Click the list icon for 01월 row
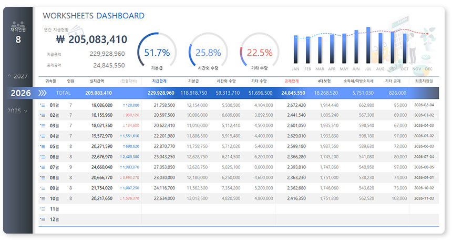Screen dimensions: 452x242 pyautogui.click(x=43, y=105)
